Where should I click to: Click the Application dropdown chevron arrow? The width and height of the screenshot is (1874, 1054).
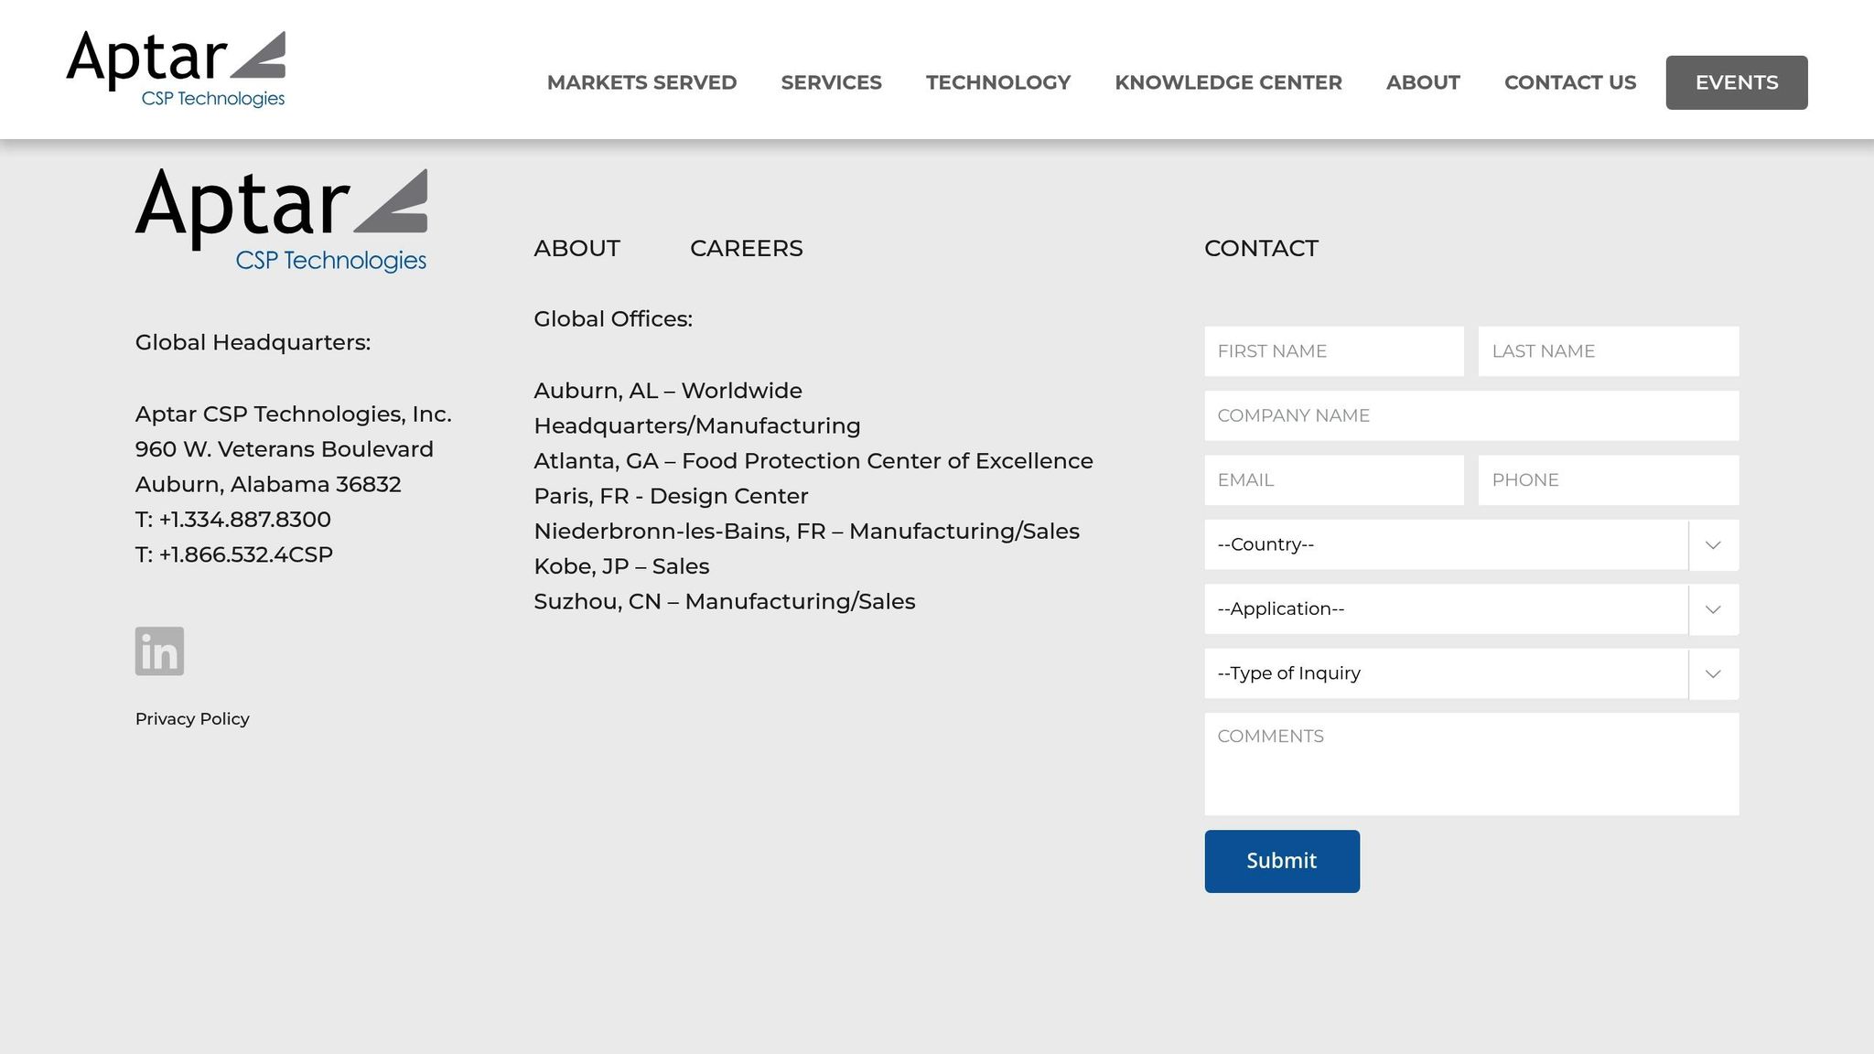point(1714,609)
